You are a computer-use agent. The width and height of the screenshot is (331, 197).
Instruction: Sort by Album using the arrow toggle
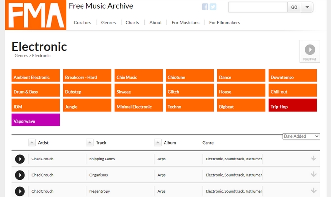point(158,143)
